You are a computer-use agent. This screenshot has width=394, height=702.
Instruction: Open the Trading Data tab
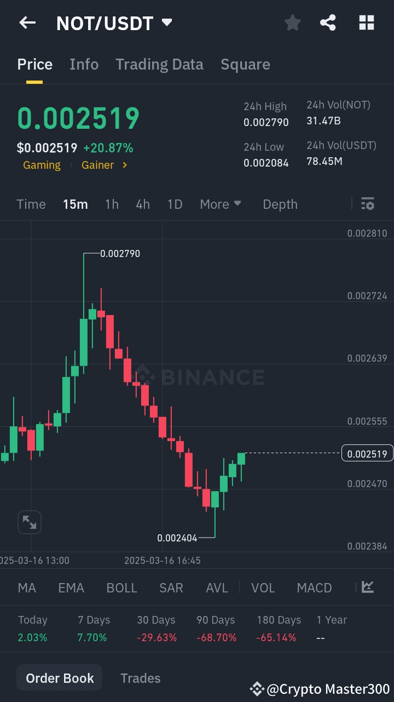[159, 65]
